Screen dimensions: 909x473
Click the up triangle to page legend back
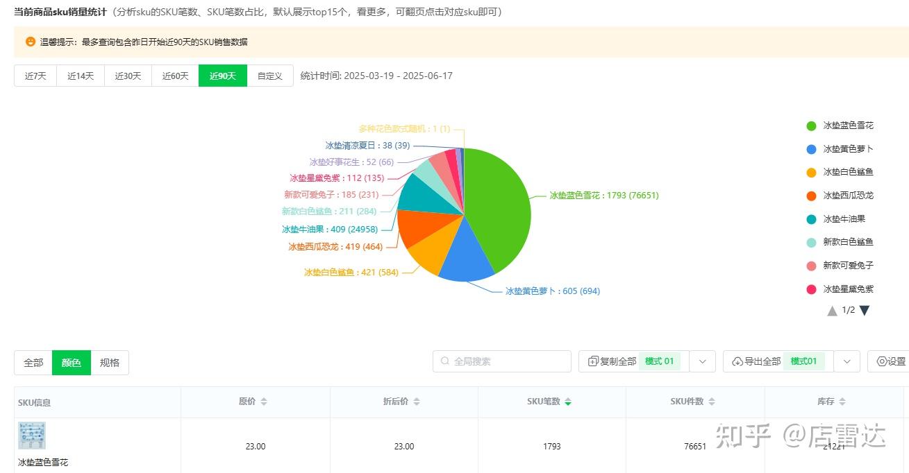[831, 311]
